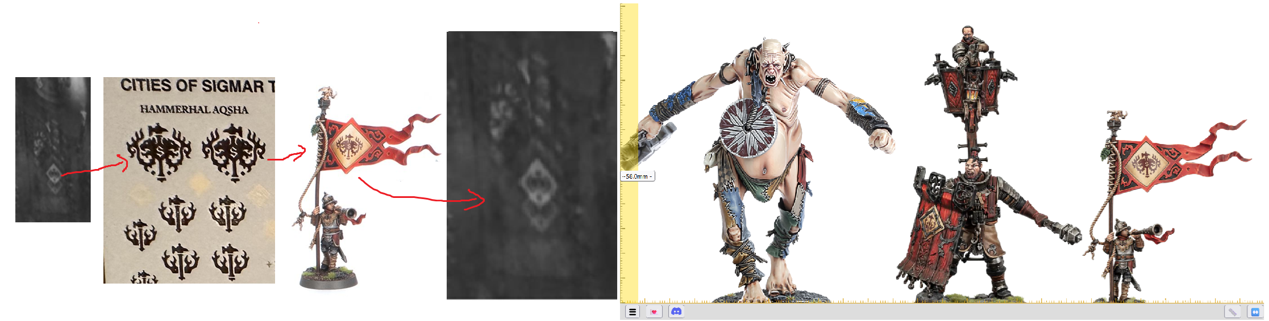Screen dimensions: 1269x321
Task: Click the 58.0mm measurement label
Action: click(637, 176)
